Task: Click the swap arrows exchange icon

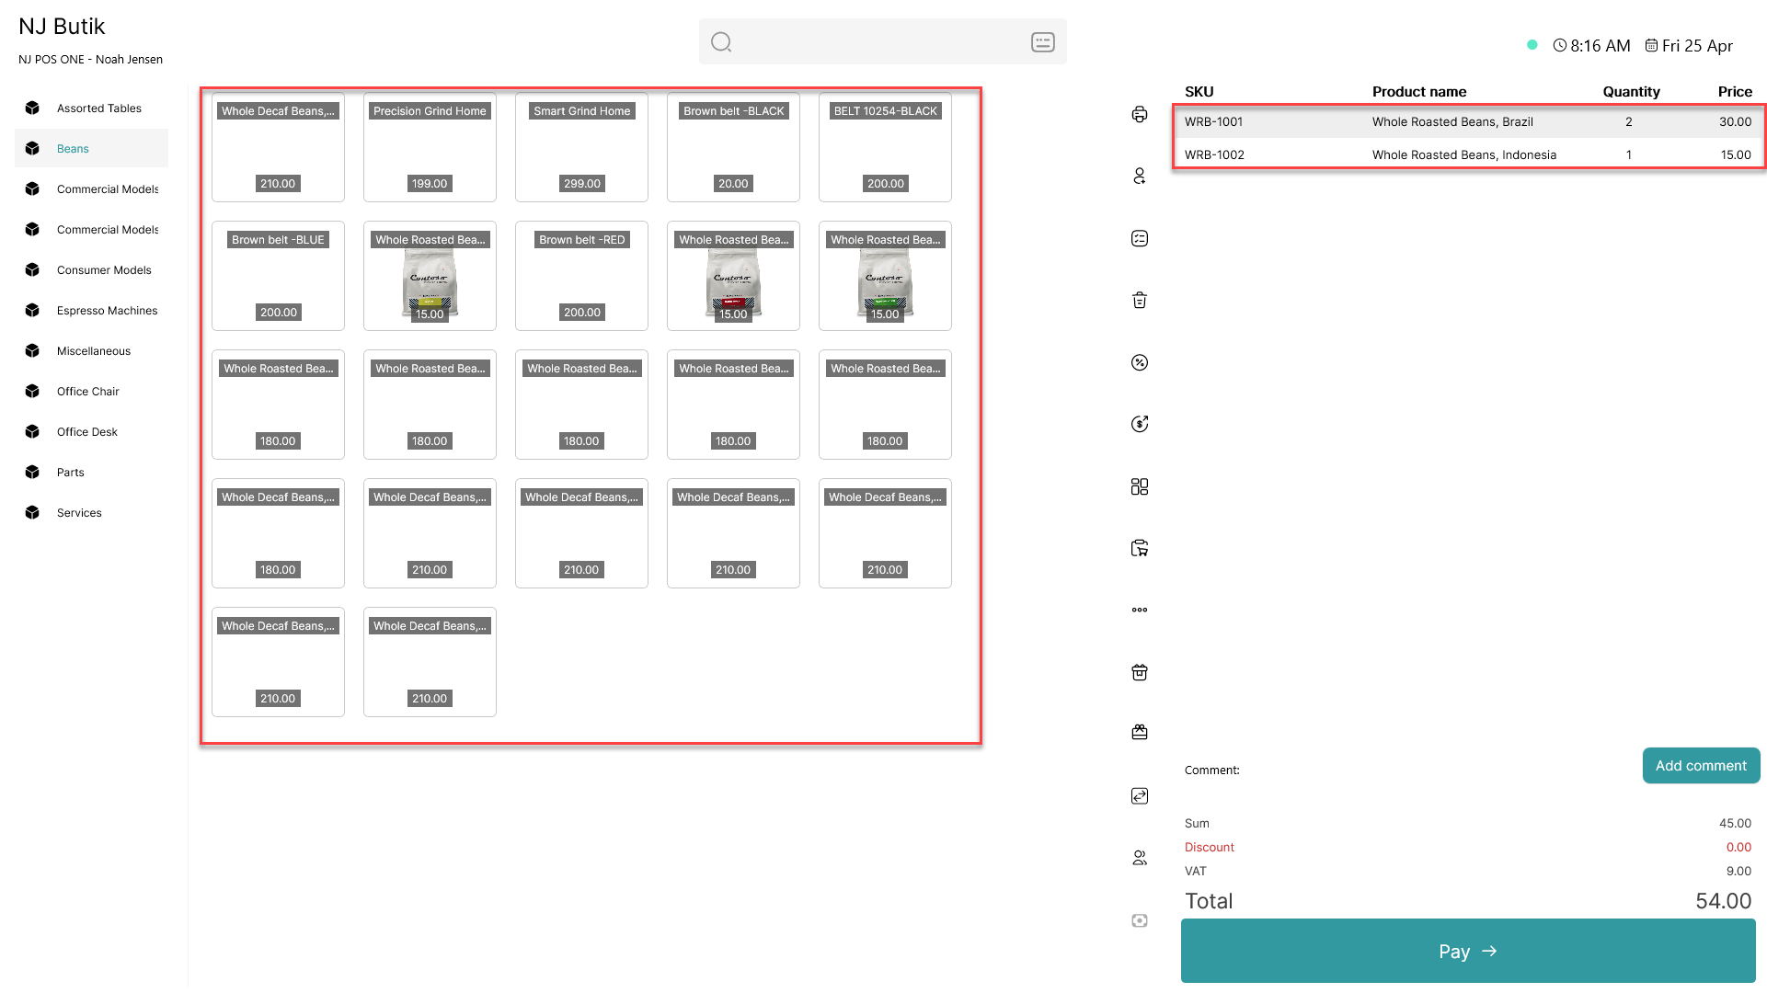Action: tap(1140, 795)
